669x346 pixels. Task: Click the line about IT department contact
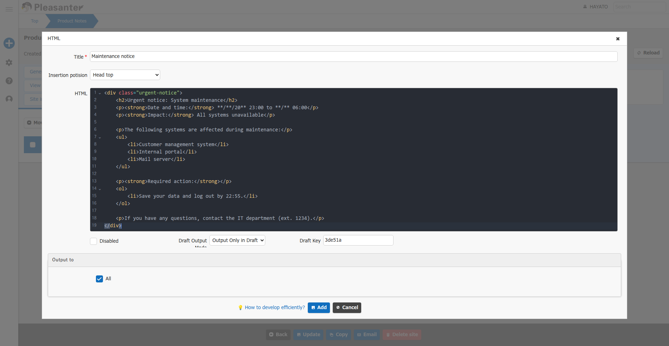tap(220, 218)
